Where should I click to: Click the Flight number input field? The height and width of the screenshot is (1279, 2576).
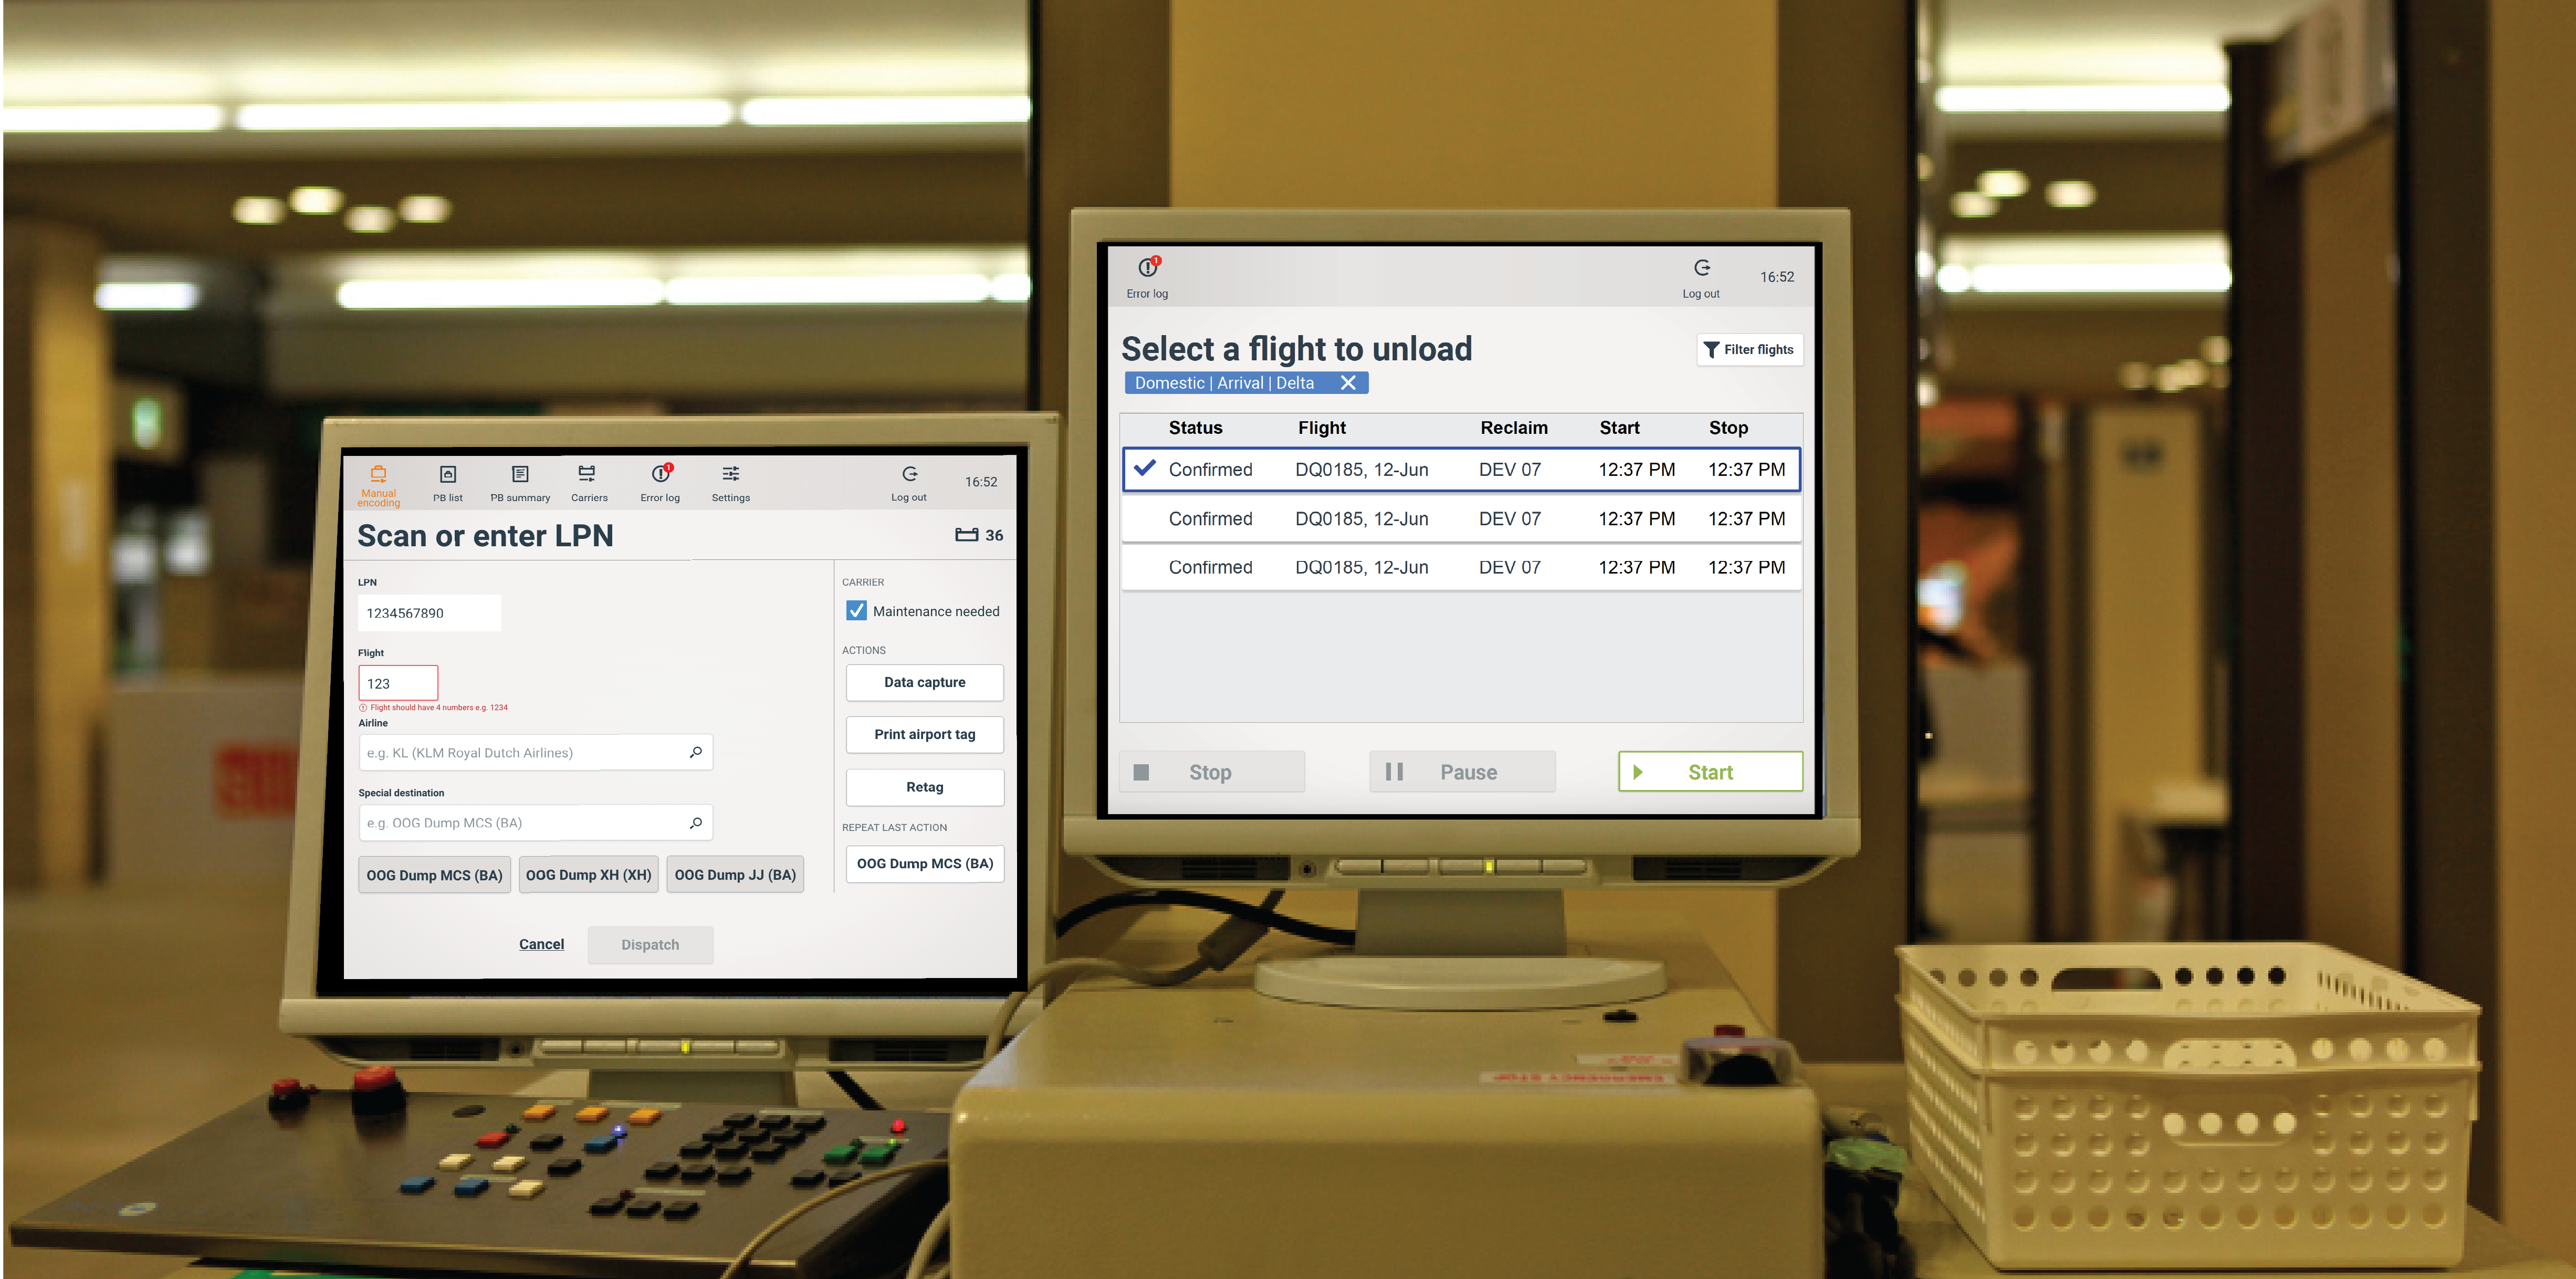pos(398,683)
